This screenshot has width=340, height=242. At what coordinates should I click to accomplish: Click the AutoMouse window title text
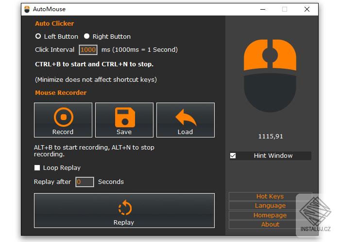[x=49, y=9]
